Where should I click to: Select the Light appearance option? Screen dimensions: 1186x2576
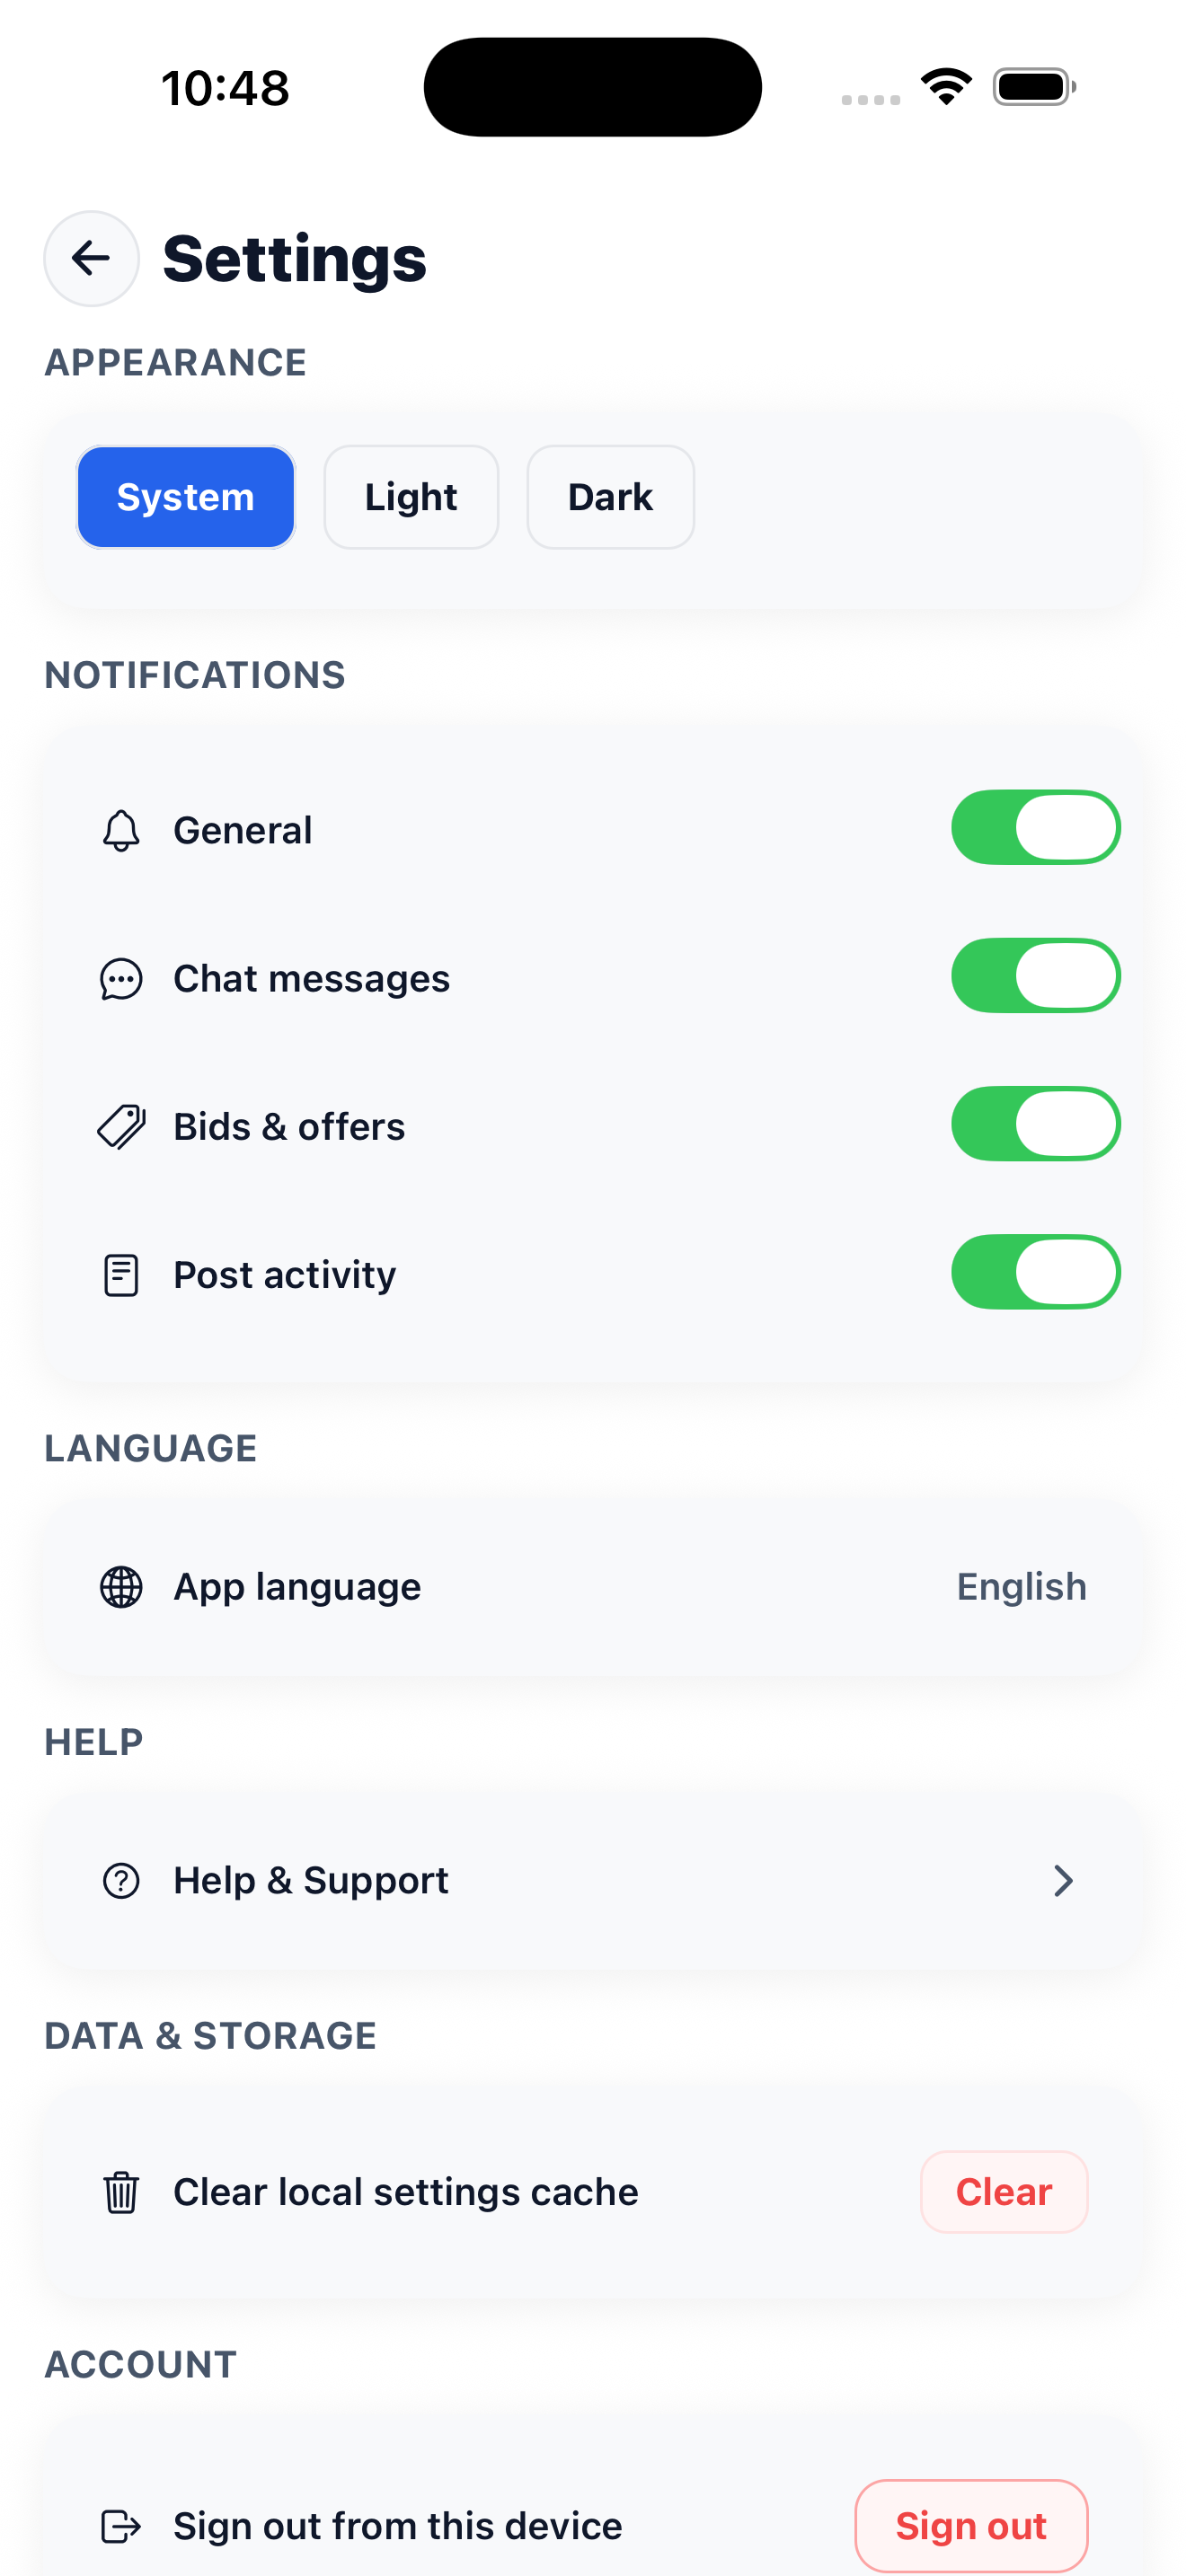(x=411, y=497)
